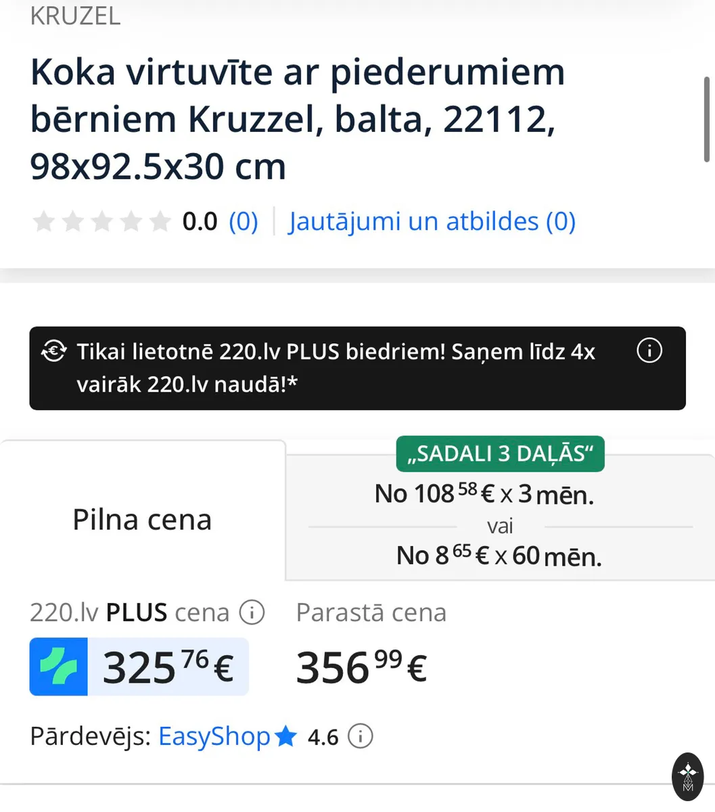Click the euro refresh icon in the banner
This screenshot has width=715, height=812.
coord(53,351)
